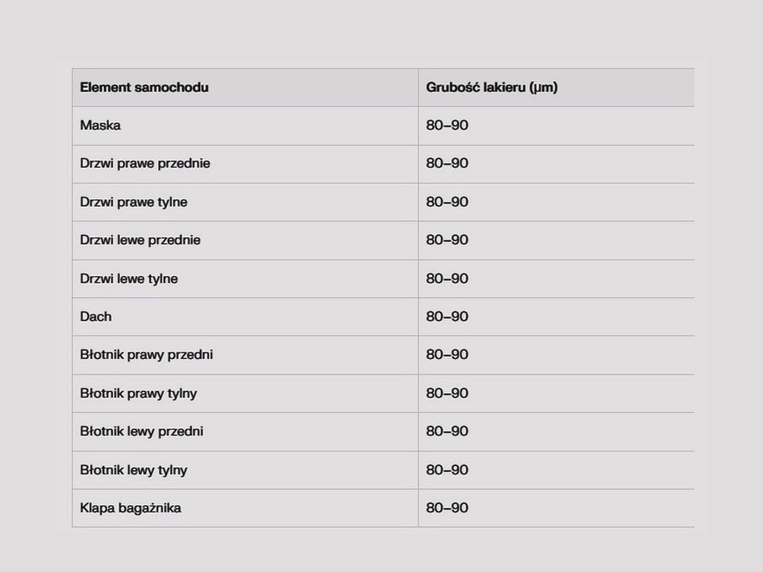Click the thickness value for Błotnik lewy tylny

(447, 470)
